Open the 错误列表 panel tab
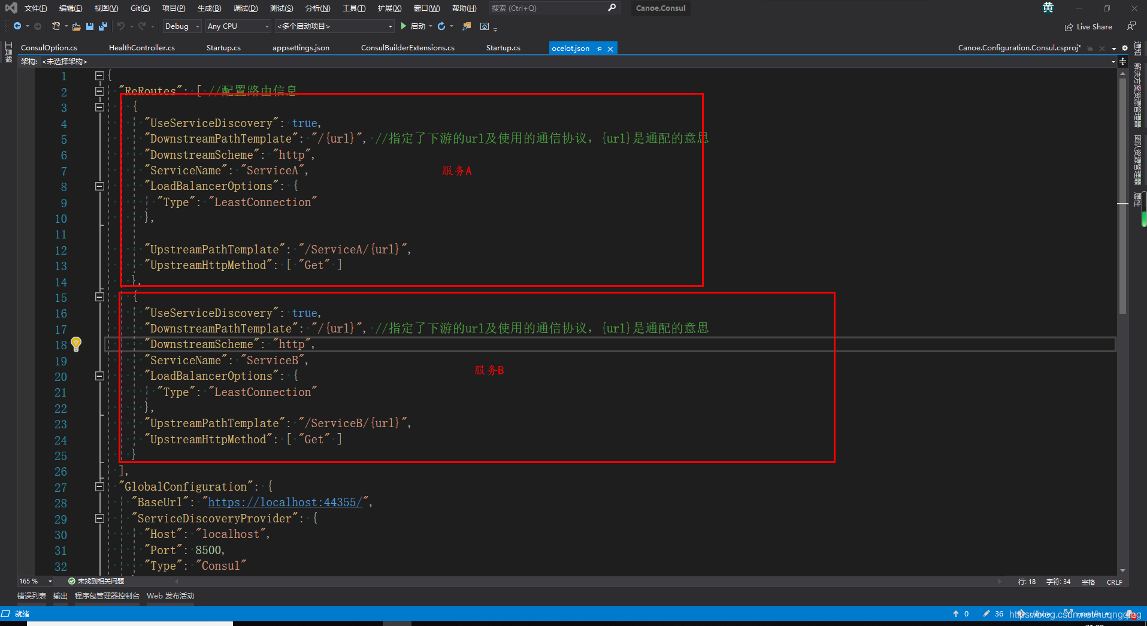This screenshot has height=626, width=1147. [x=32, y=596]
